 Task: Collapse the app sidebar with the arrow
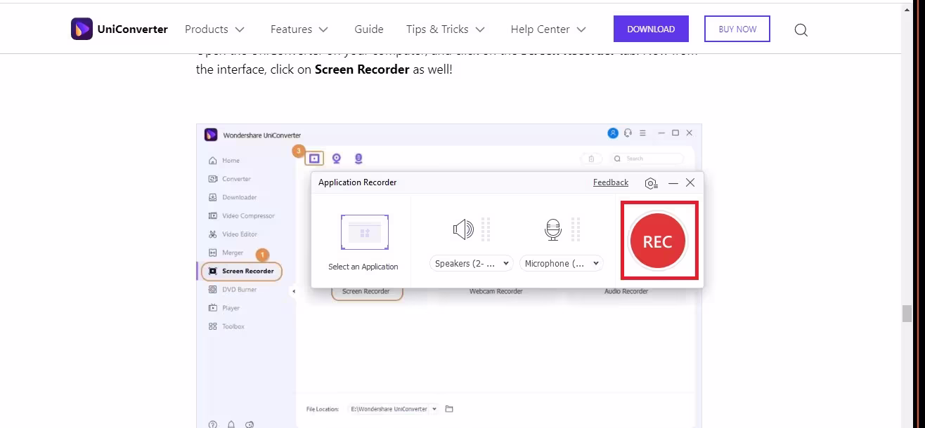[293, 292]
